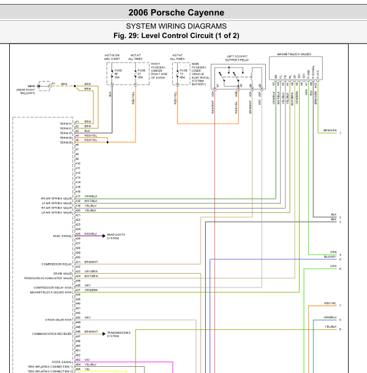Click the 'COMPRESSOR RELAY' label at pin A31

pyautogui.click(x=56, y=264)
